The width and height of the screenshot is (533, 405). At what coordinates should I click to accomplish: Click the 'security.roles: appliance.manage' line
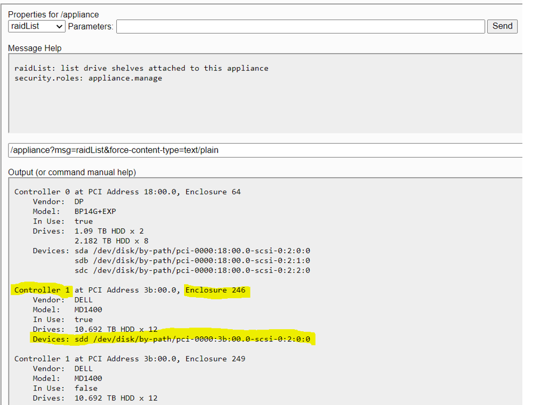coord(88,78)
